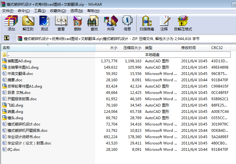
Task: Sort by the 名称 column header
Action: coord(48,48)
